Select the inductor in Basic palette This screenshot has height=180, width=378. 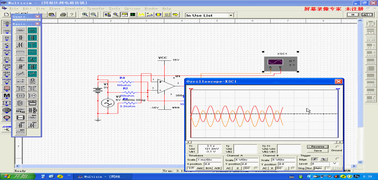pos(20,52)
